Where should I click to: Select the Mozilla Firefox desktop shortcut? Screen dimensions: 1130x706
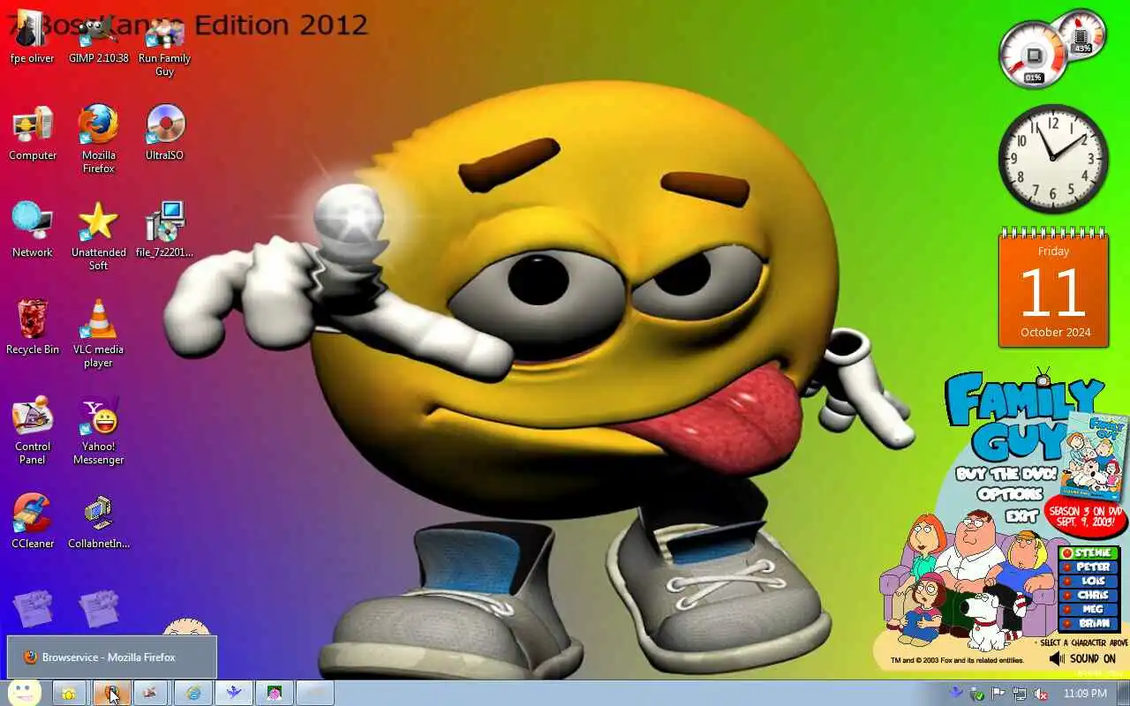pyautogui.click(x=99, y=139)
